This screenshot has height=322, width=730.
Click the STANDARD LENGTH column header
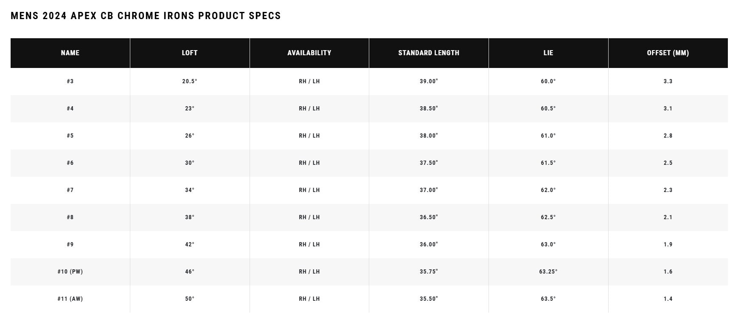(x=429, y=53)
